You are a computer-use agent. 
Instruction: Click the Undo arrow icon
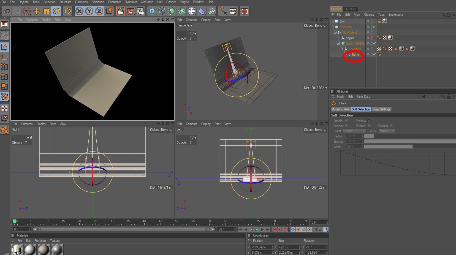point(7,11)
